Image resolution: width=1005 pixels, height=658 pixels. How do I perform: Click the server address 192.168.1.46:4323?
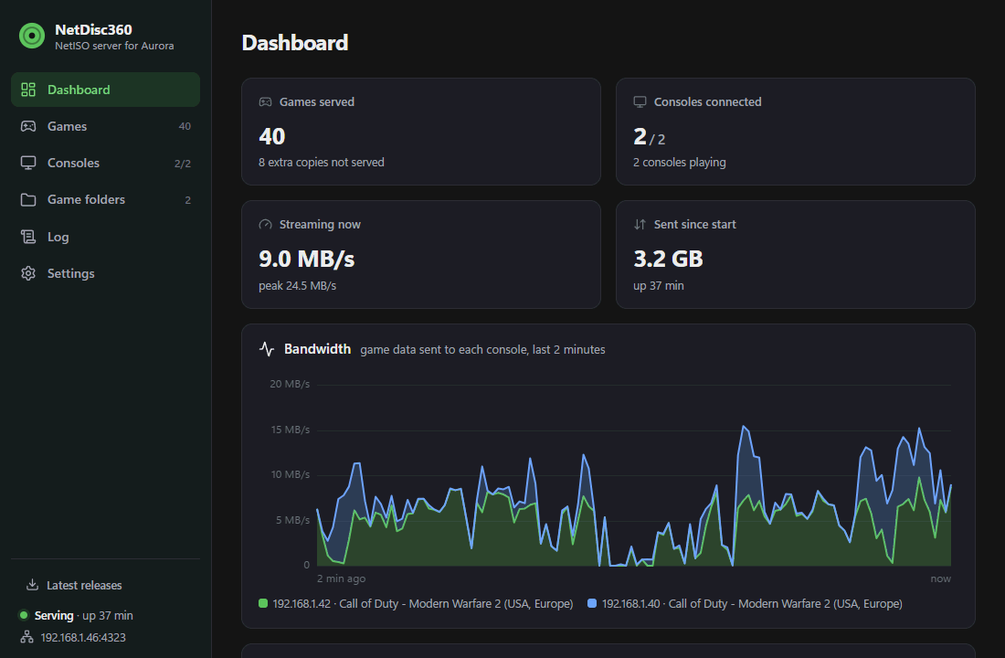point(82,638)
